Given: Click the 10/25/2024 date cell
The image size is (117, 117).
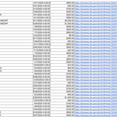Looking at the screenshot, I should 41,65.
